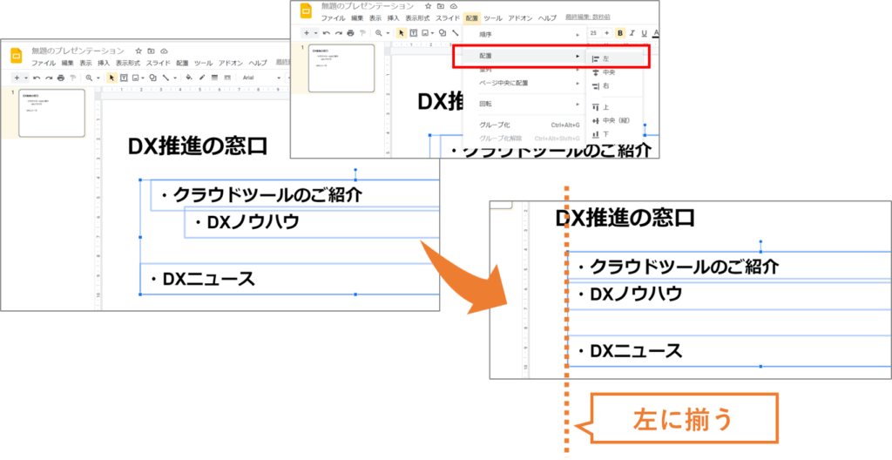
Task: Open Zoom dropdown arrow, window without open menu
Action: point(98,78)
